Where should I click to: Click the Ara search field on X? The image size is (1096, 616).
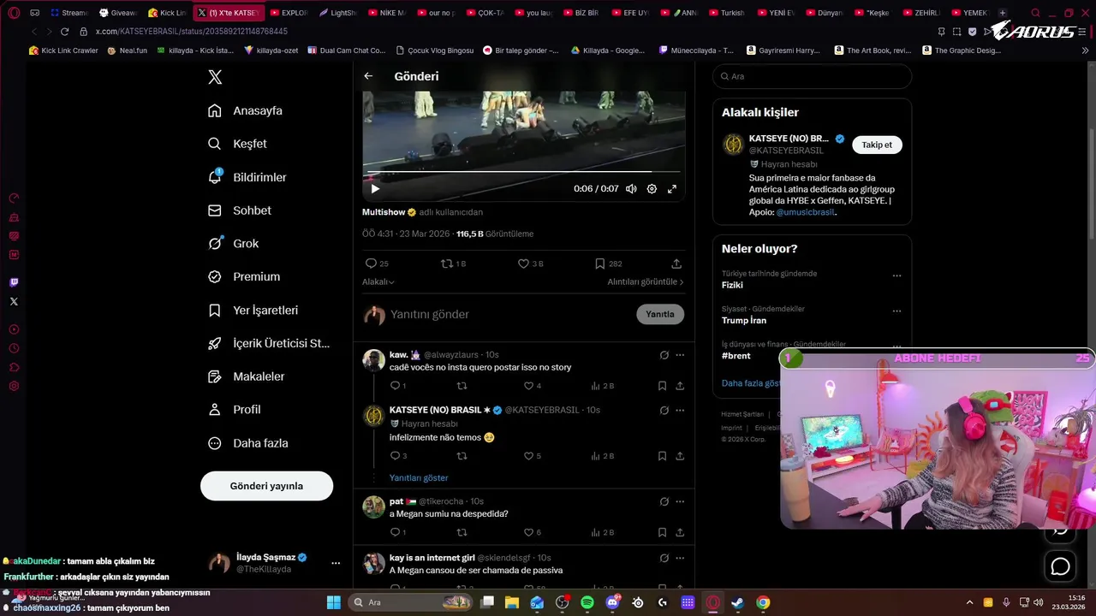point(812,76)
